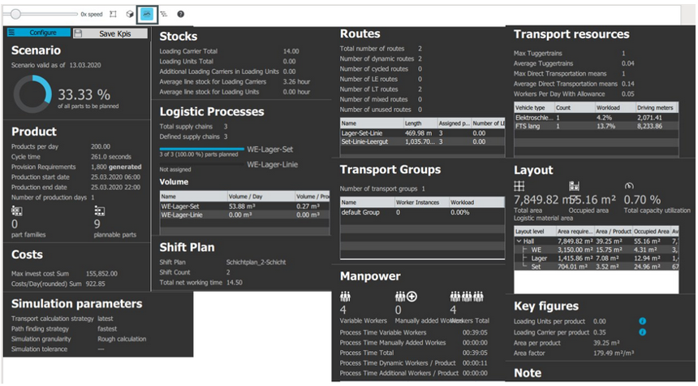Click the Configure button
The image size is (698, 386).
[38, 33]
